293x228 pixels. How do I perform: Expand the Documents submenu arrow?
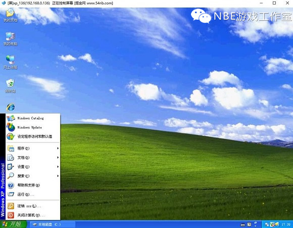point(58,158)
